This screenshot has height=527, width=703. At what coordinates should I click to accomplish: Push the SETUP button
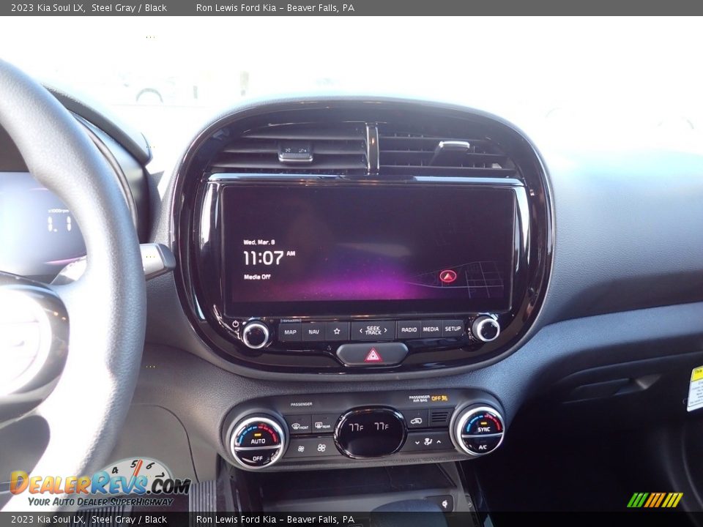tap(453, 329)
